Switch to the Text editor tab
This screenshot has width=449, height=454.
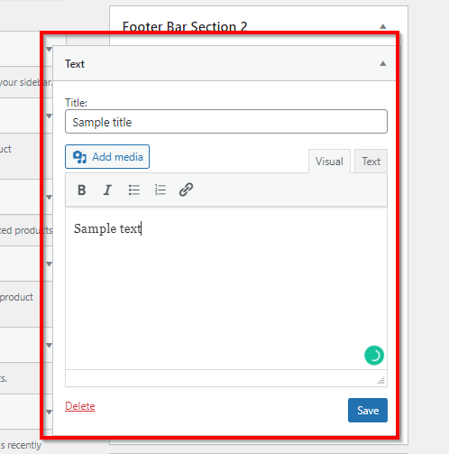click(x=371, y=162)
